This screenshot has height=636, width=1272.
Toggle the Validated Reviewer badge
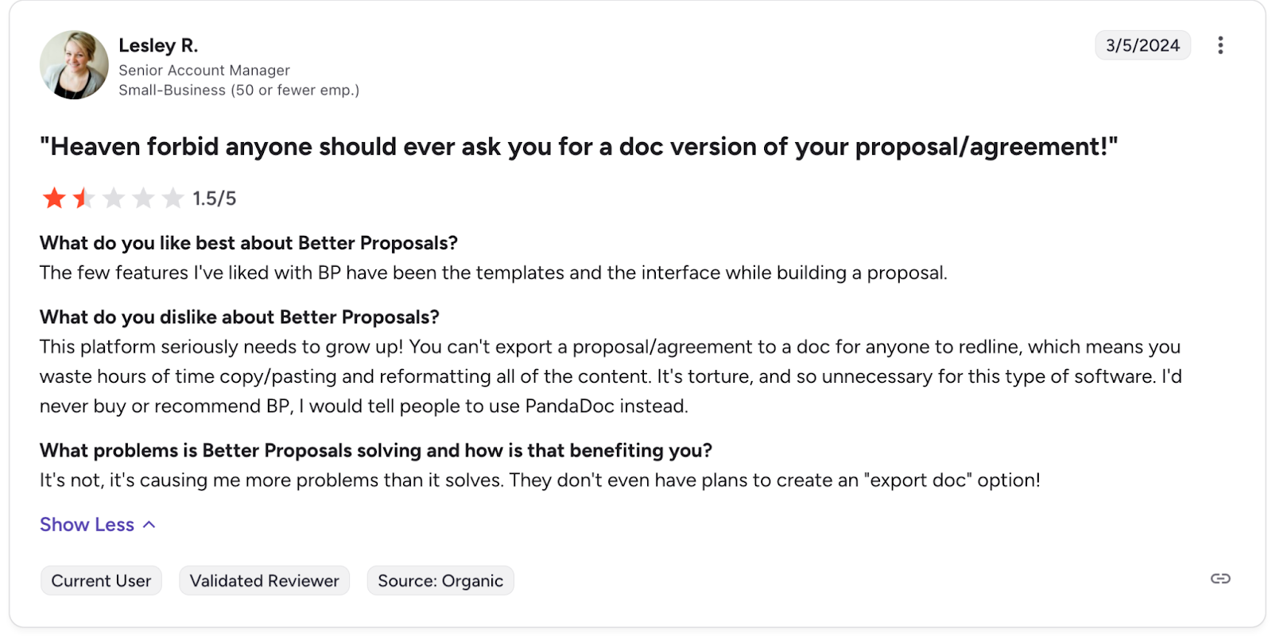click(264, 580)
